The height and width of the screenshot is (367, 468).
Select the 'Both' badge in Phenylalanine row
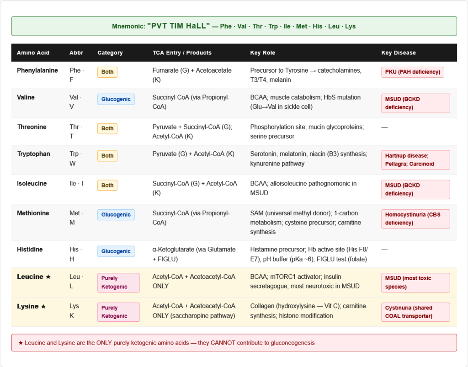pos(107,72)
